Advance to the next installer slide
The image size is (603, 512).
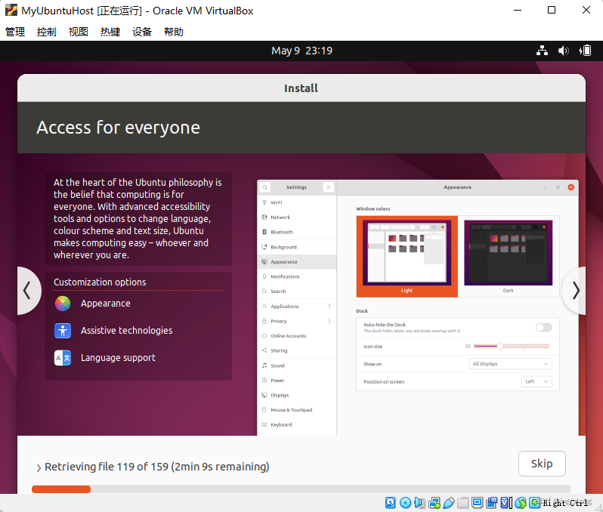(575, 291)
